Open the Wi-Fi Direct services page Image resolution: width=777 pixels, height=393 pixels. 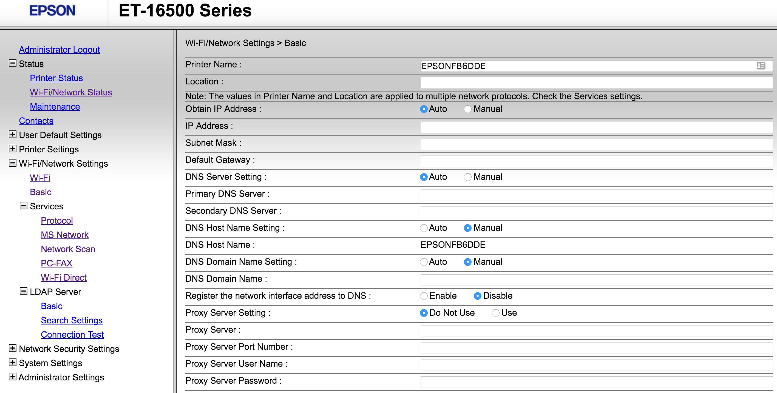pyautogui.click(x=64, y=277)
